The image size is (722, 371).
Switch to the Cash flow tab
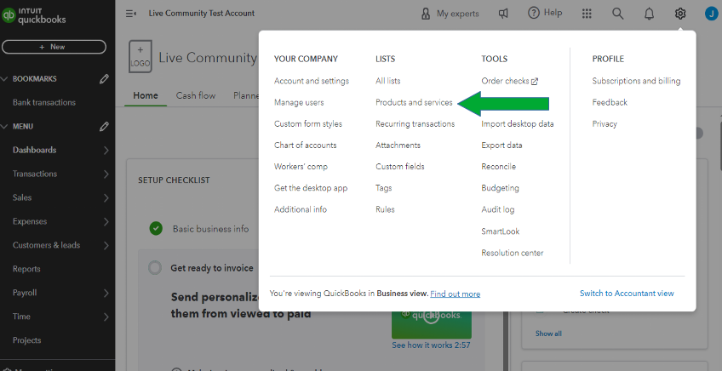point(196,95)
